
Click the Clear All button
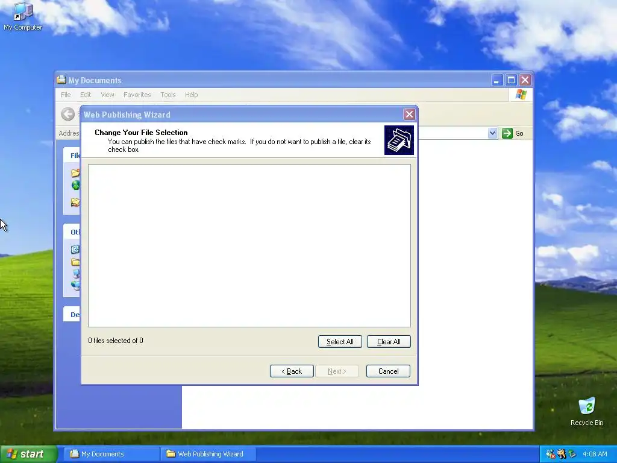pos(389,342)
